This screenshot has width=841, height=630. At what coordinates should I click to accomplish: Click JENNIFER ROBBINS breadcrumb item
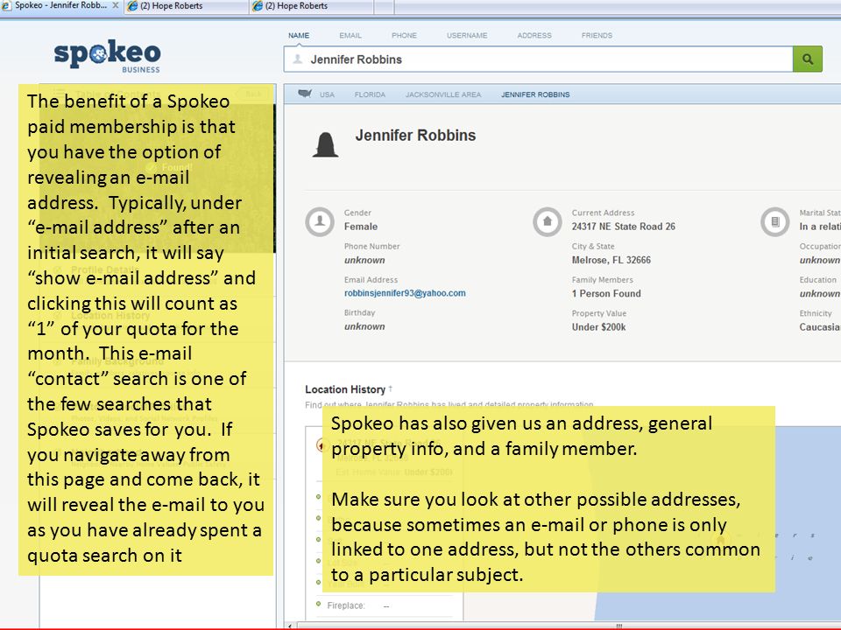coord(535,94)
